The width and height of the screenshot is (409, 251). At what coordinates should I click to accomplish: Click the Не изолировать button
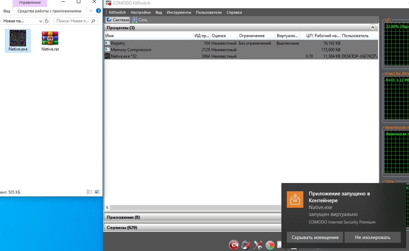[x=373, y=237]
